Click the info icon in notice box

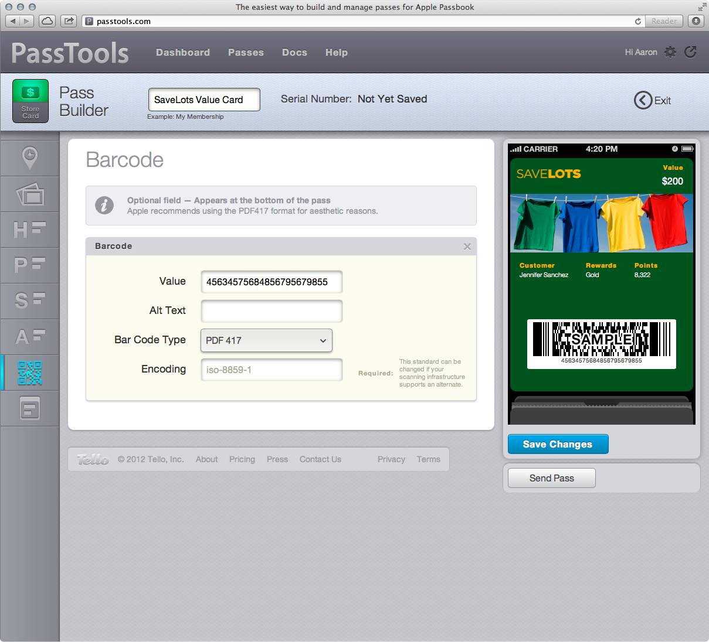click(104, 206)
